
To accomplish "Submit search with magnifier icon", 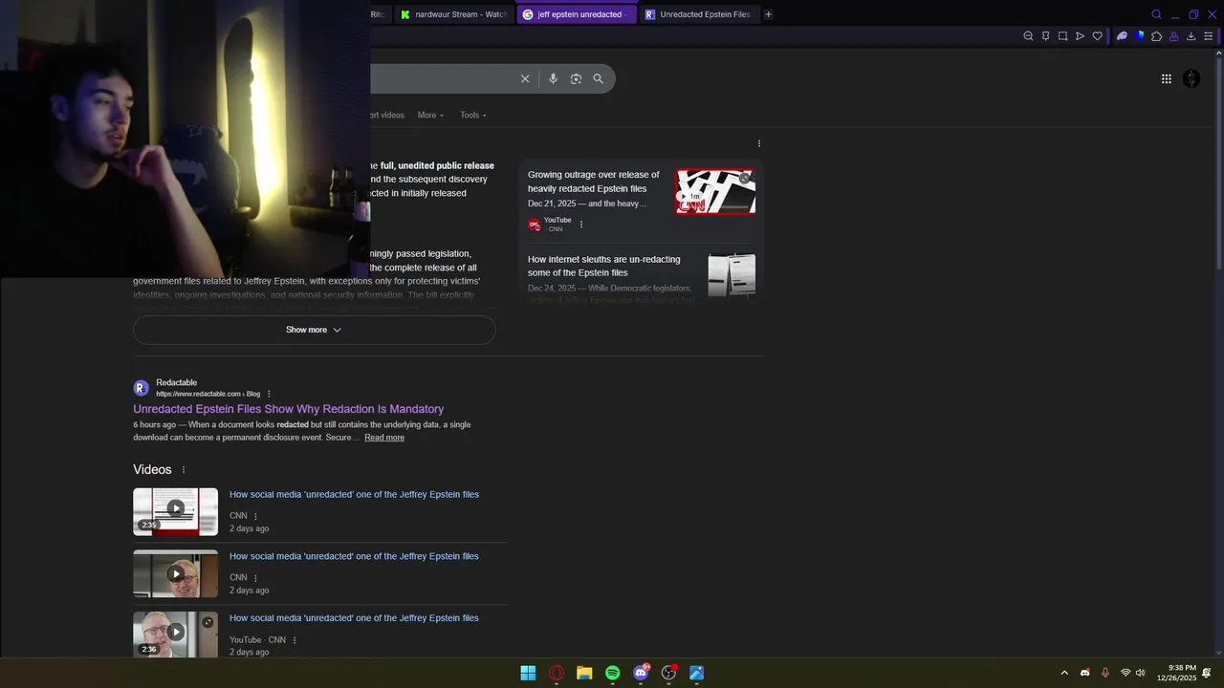I will 598,78.
